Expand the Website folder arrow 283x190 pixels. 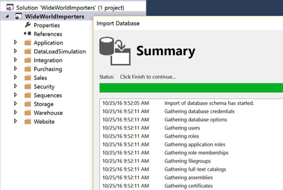(16, 122)
